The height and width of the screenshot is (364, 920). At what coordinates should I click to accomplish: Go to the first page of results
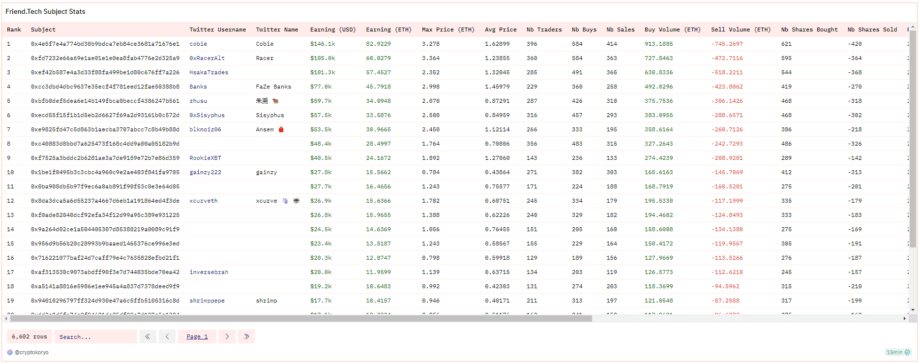(148, 336)
